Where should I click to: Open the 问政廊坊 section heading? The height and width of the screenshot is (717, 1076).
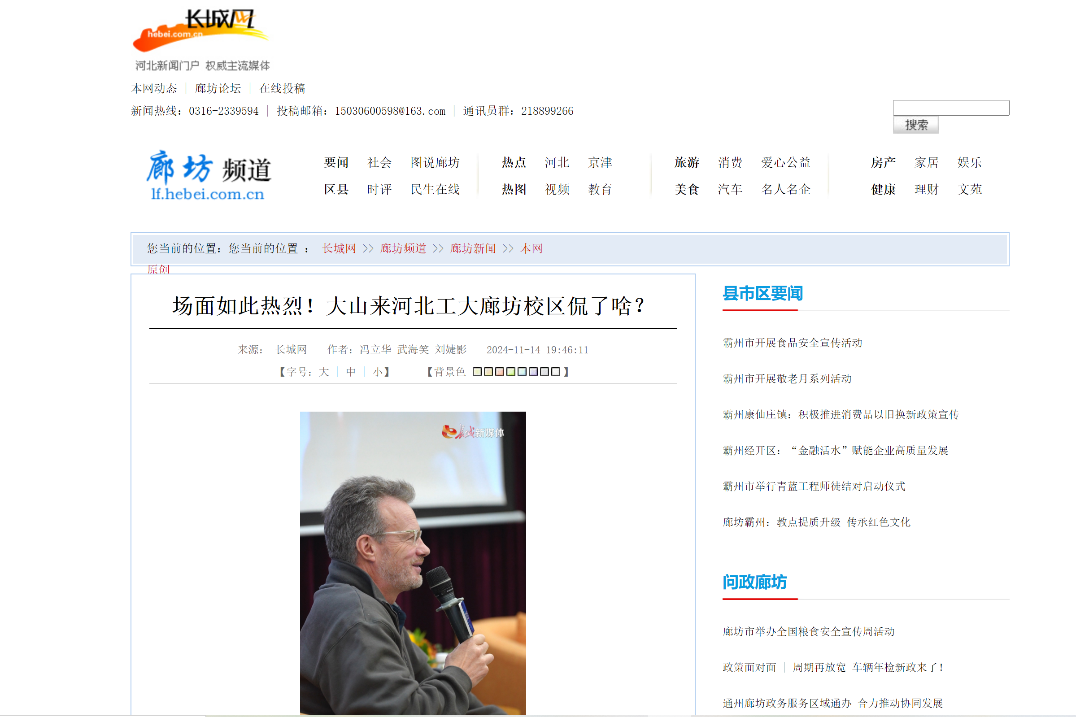(754, 582)
